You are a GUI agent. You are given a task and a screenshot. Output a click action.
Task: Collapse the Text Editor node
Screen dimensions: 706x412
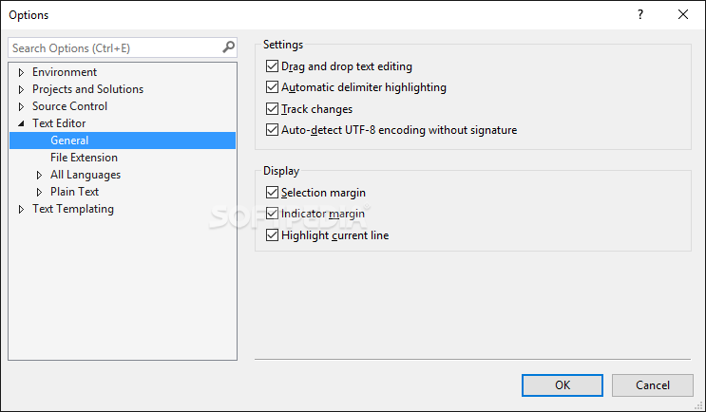[21, 123]
